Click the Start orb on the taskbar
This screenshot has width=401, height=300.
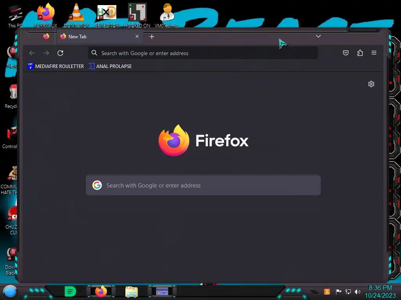10,291
